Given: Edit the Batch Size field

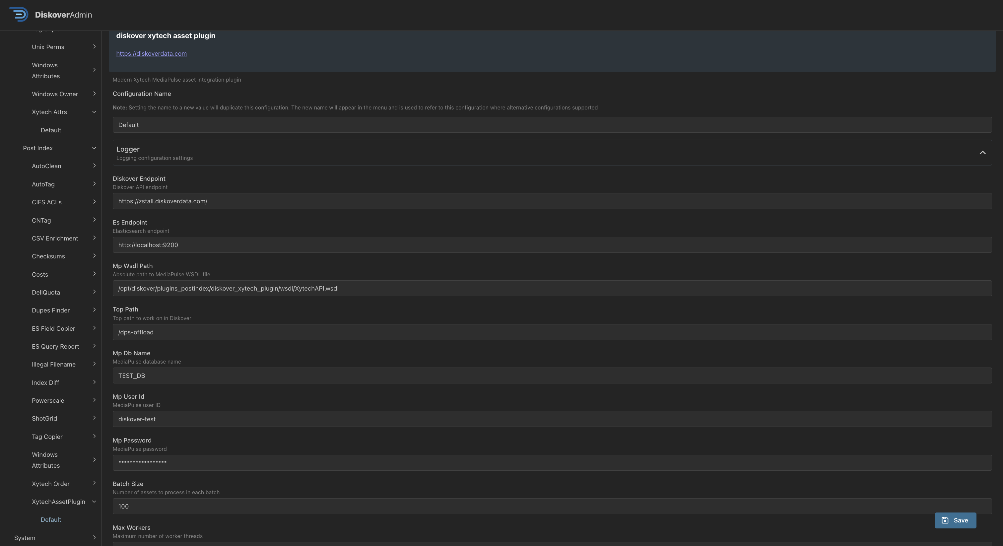Looking at the screenshot, I should (x=552, y=507).
